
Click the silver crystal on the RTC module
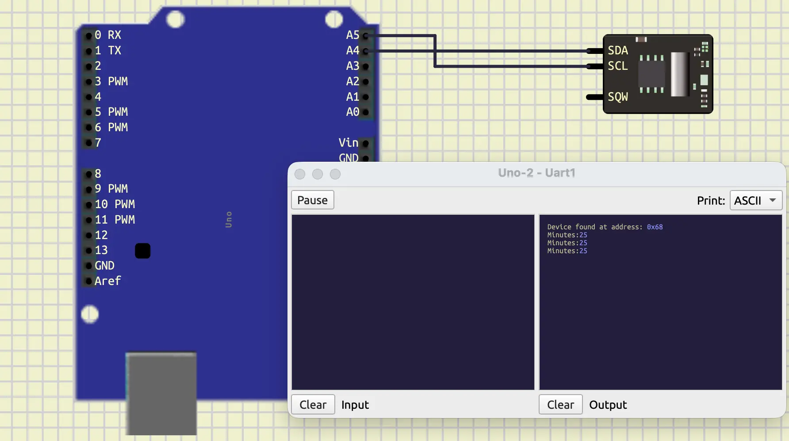(x=680, y=74)
